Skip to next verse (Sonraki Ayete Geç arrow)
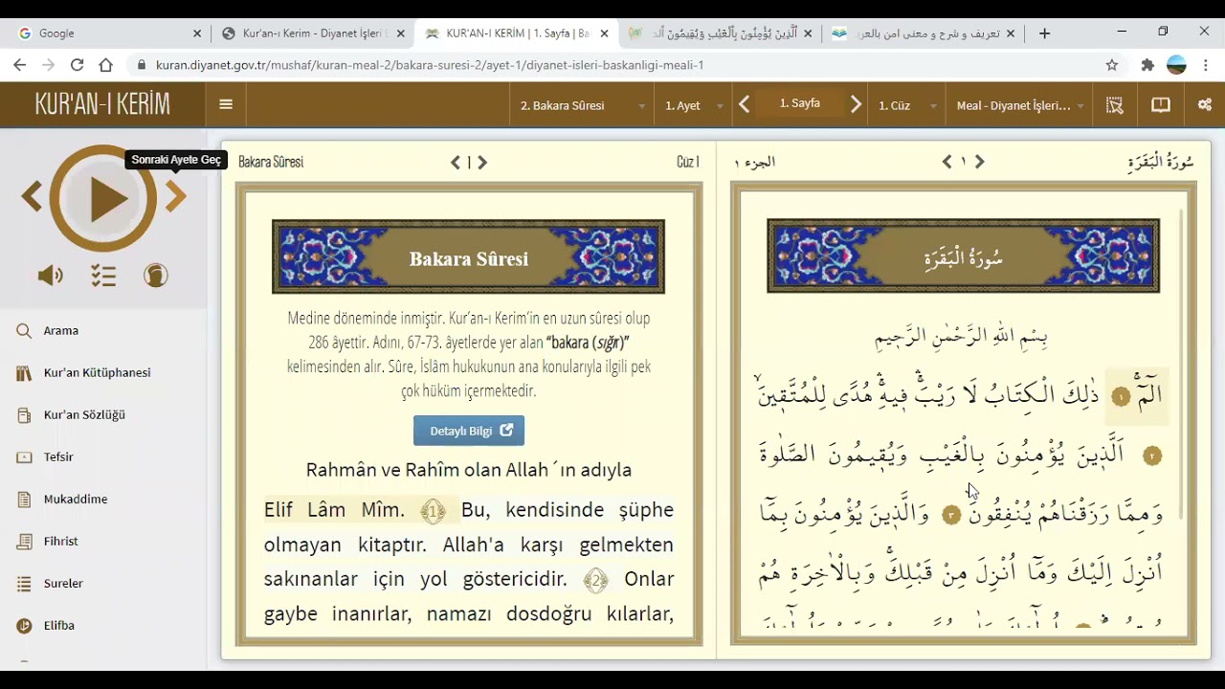This screenshot has width=1225, height=689. click(175, 197)
